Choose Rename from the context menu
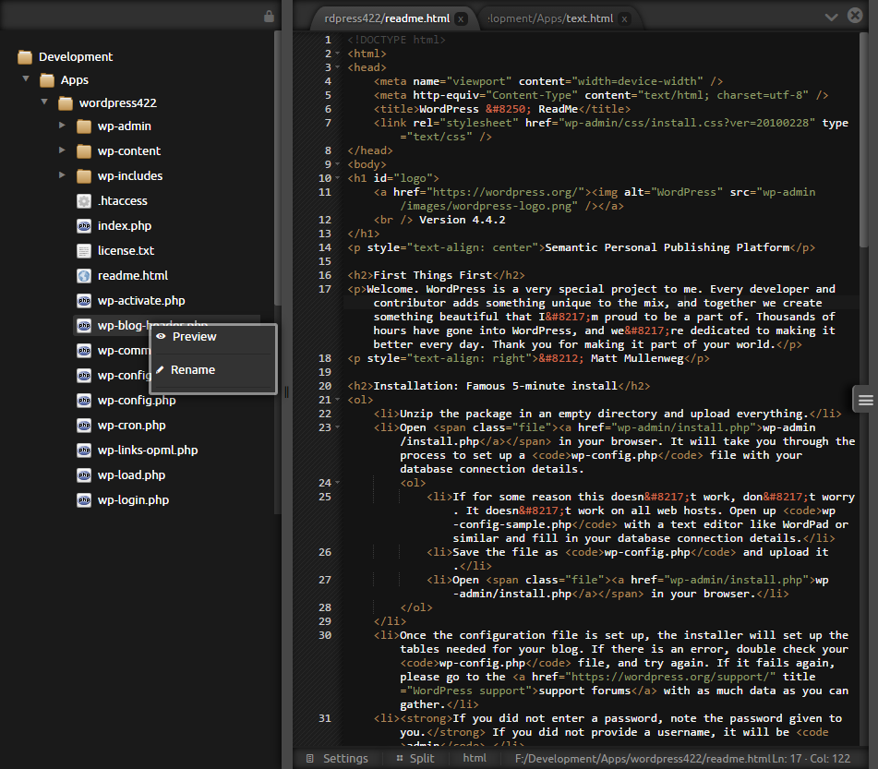Viewport: 878px width, 769px height. [x=192, y=370]
